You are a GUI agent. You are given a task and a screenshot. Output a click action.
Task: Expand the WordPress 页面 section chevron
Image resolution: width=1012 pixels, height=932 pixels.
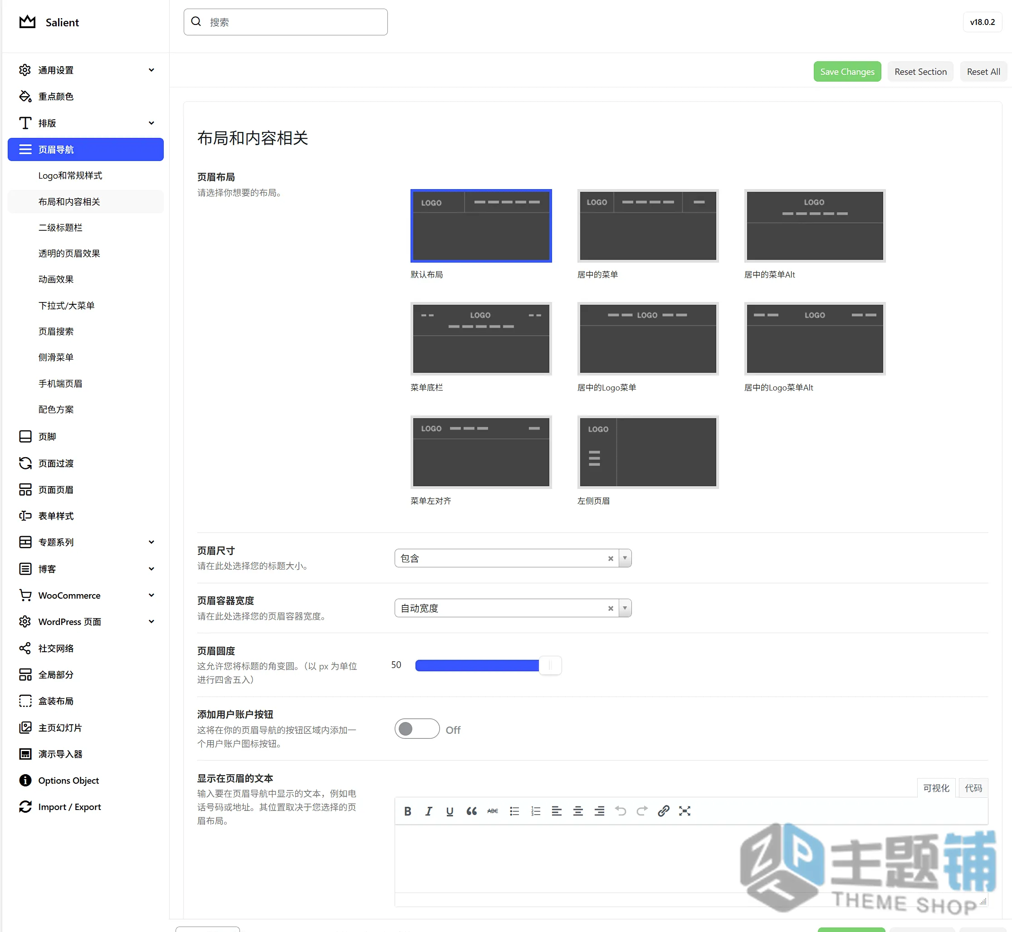coord(152,621)
